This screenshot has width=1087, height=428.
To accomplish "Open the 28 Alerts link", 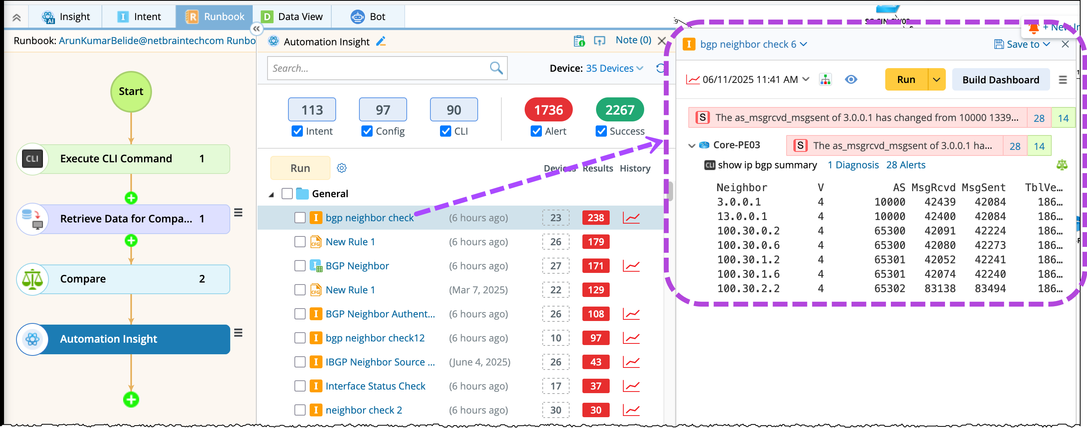I will coord(905,165).
